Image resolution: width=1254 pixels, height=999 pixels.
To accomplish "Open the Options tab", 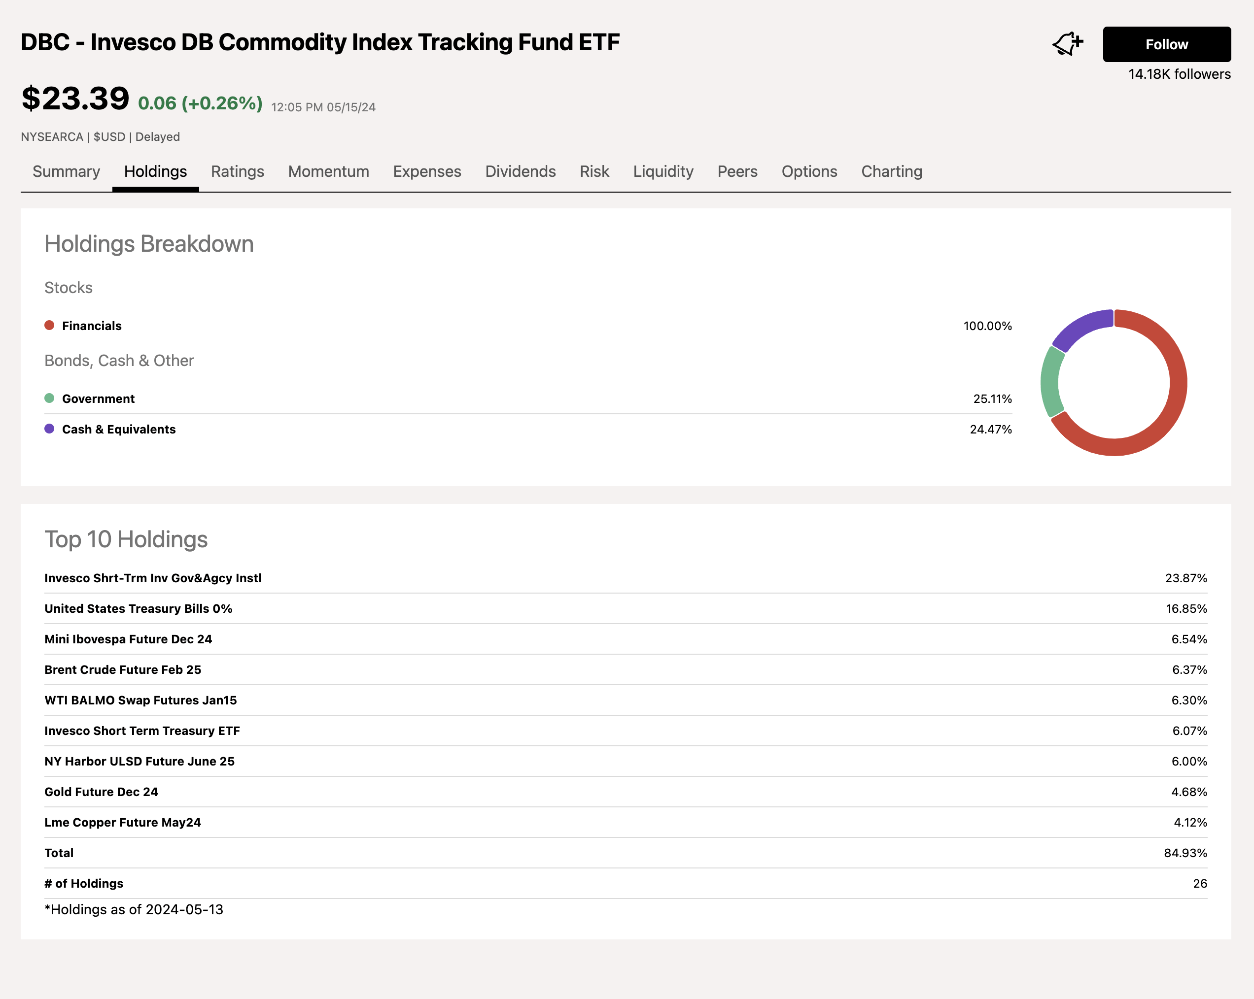I will coord(809,171).
